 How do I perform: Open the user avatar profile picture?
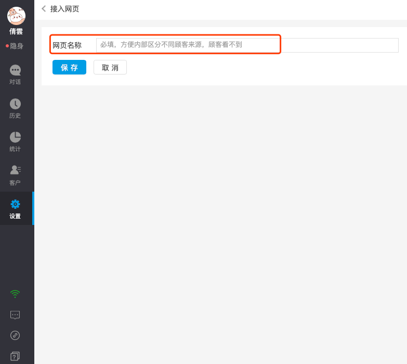tap(16, 16)
